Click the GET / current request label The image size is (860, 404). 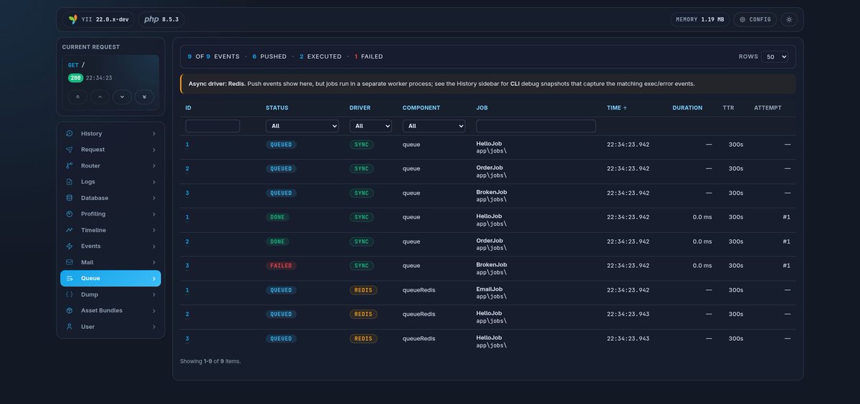[x=77, y=65]
